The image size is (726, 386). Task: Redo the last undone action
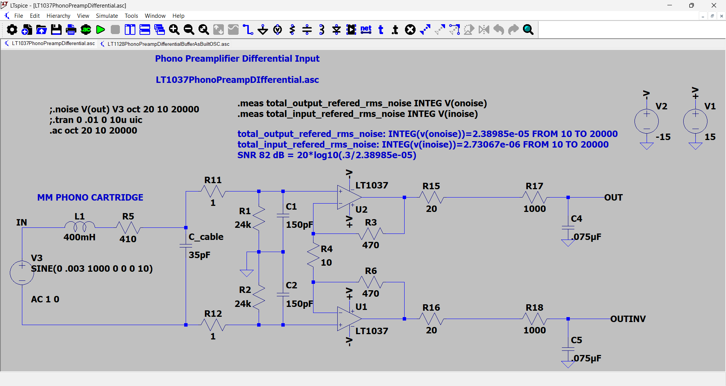pos(513,30)
